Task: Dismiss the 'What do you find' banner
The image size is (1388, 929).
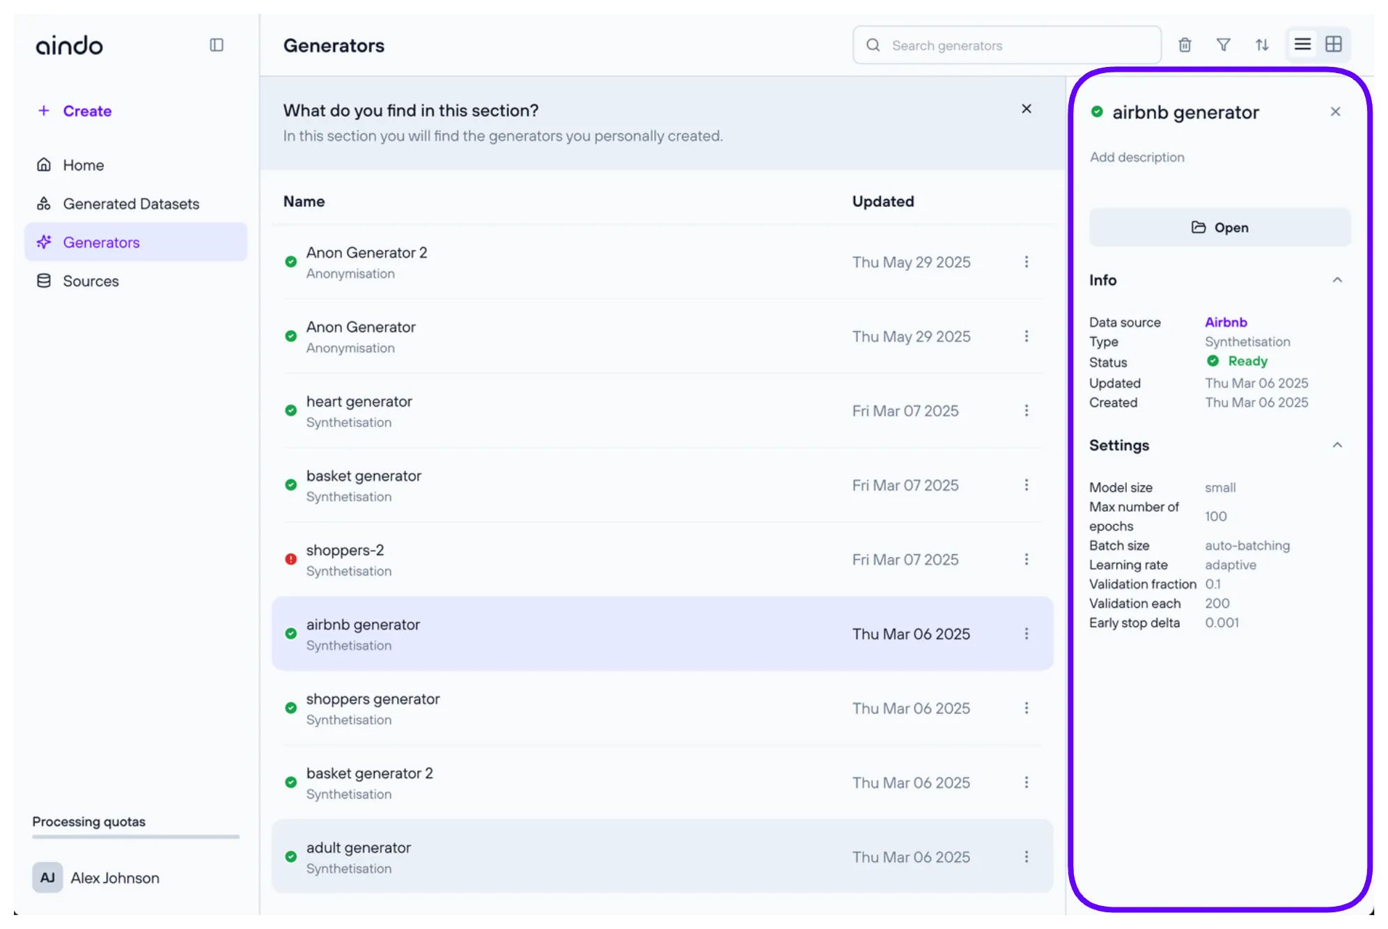Action: pyautogui.click(x=1027, y=109)
